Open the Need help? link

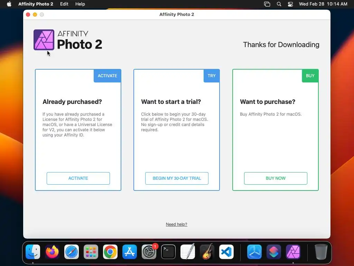pyautogui.click(x=177, y=224)
